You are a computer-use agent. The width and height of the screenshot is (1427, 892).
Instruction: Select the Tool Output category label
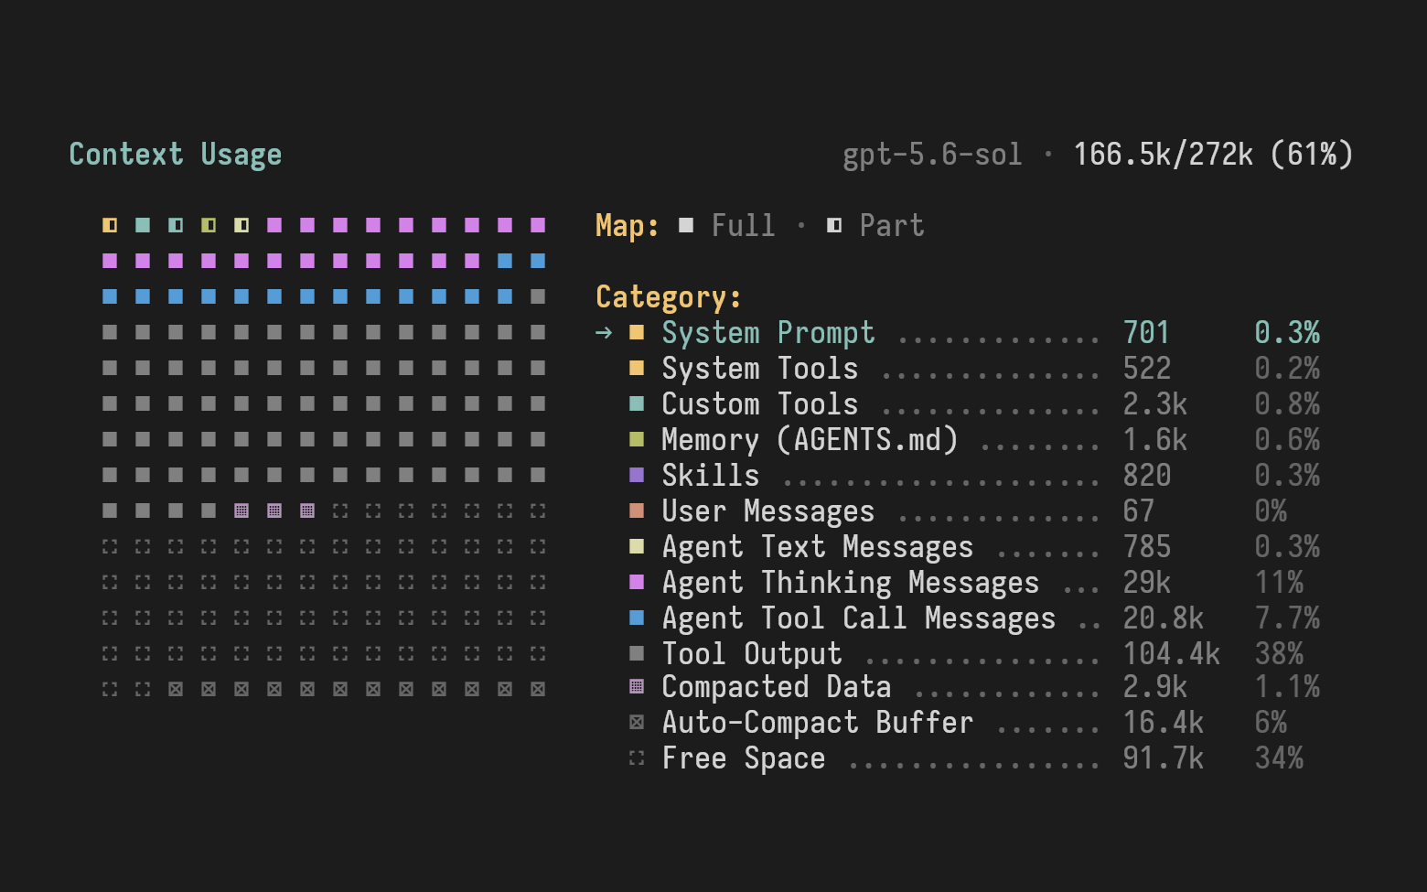pos(752,654)
